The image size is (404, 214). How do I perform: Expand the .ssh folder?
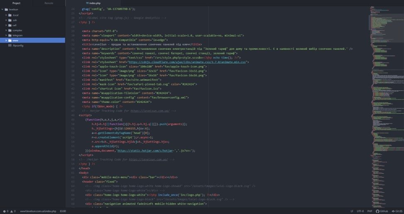coord(6,20)
